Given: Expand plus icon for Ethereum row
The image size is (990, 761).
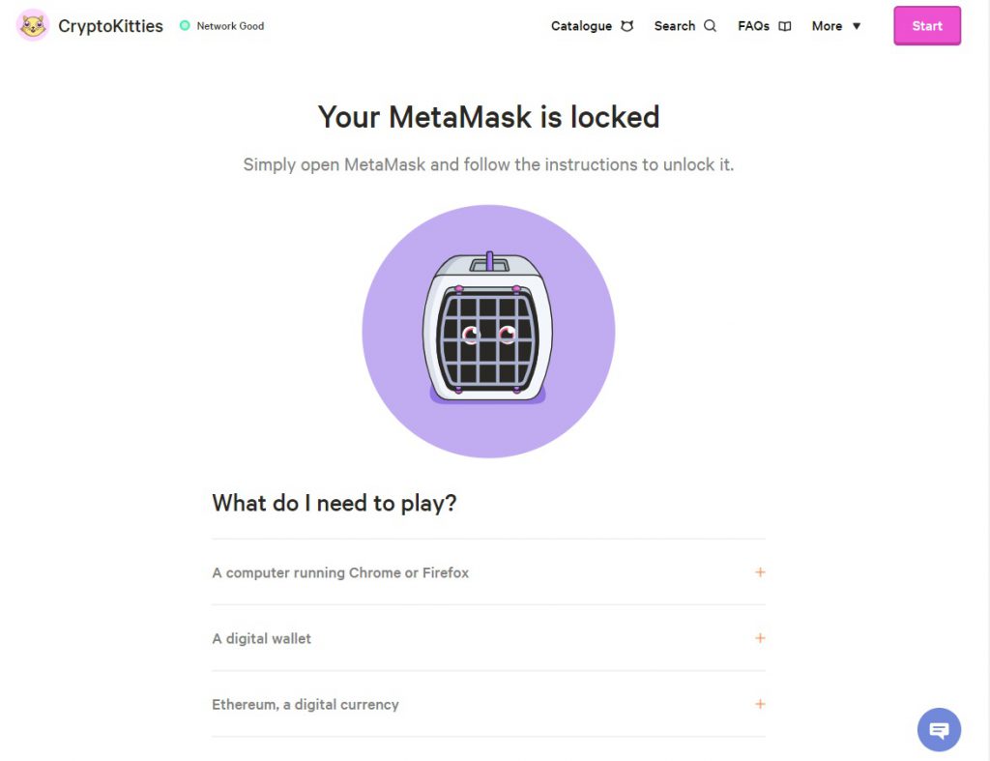Looking at the screenshot, I should point(760,704).
